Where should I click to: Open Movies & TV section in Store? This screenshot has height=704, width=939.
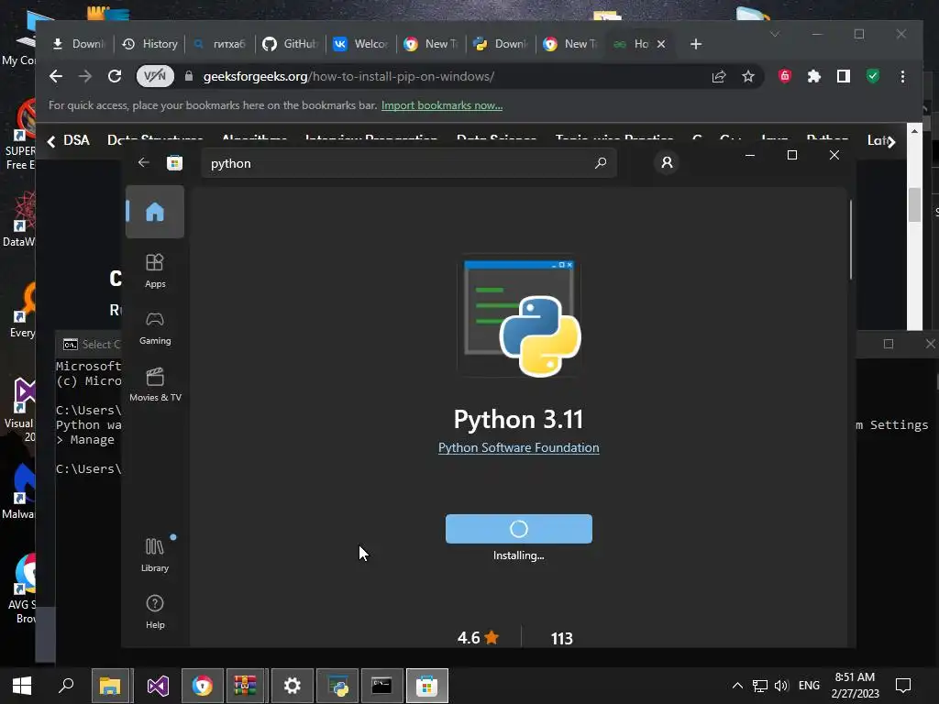(155, 385)
